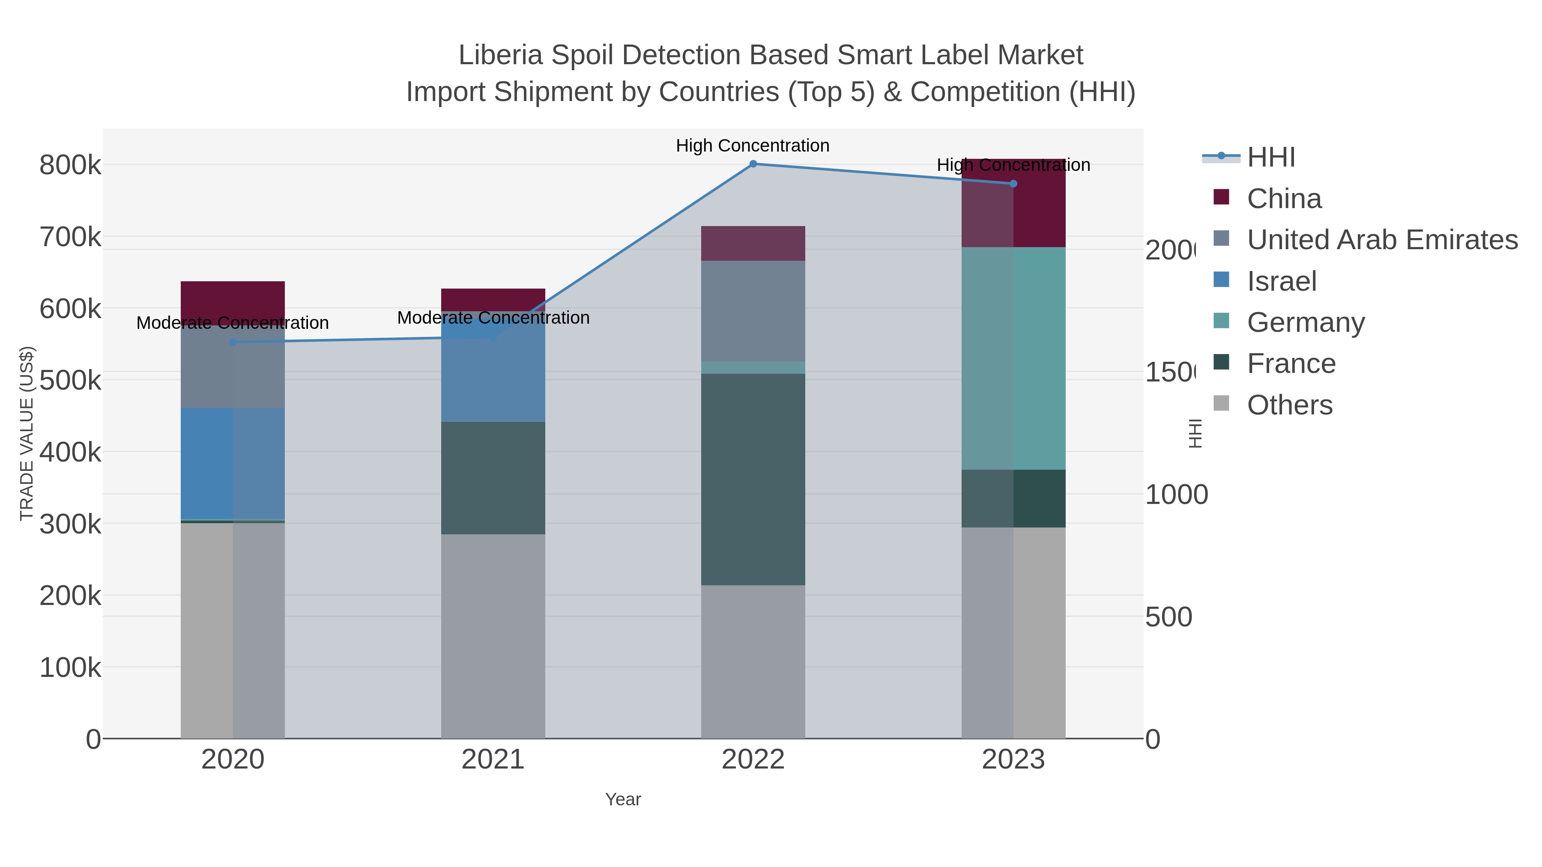The height and width of the screenshot is (867, 1542).
Task: Click the 500k y-axis tick label
Action: coord(71,380)
